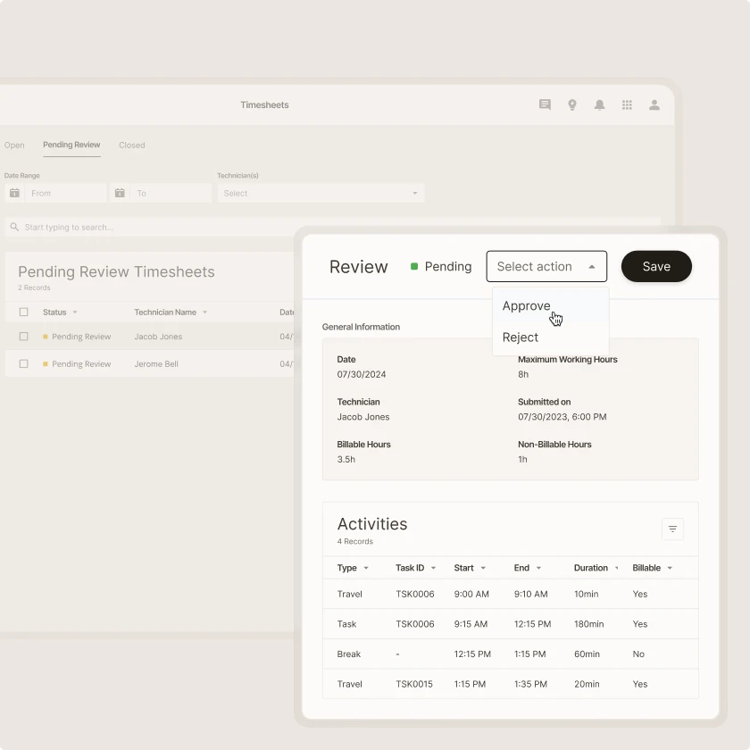The height and width of the screenshot is (750, 750).
Task: Sort Activities by Duration column
Action: (617, 568)
